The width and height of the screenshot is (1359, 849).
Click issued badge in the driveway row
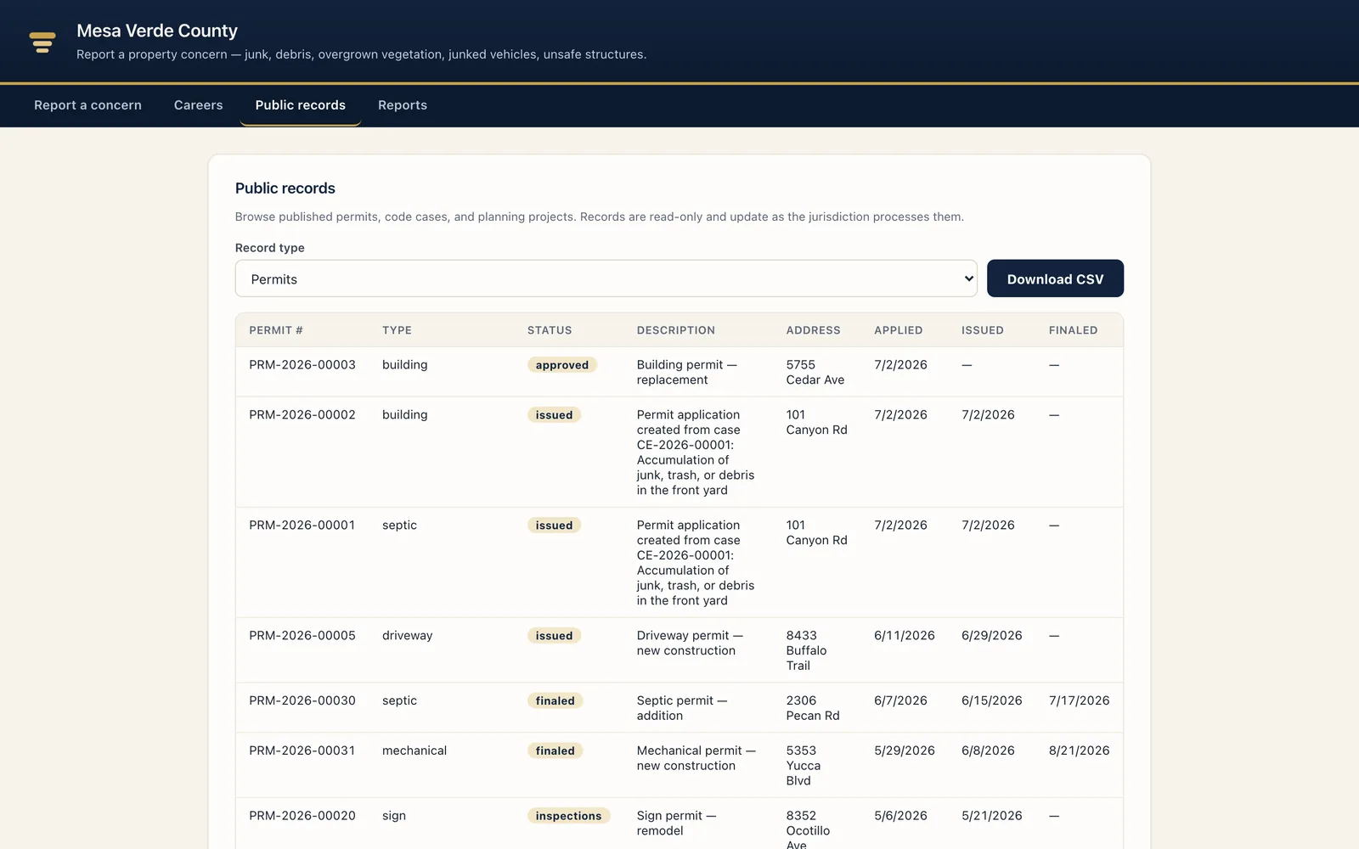click(554, 636)
